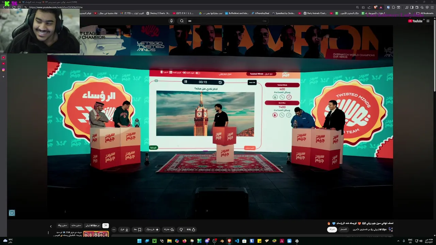Open Microsoft Store from taskbar
This screenshot has width=436, height=245.
pos(244,241)
